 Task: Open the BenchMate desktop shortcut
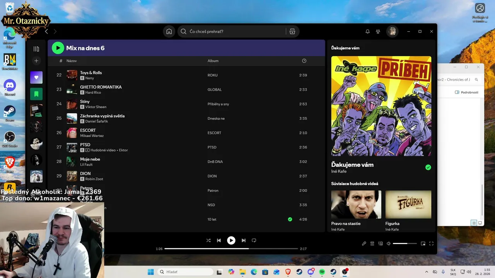pyautogui.click(x=10, y=62)
